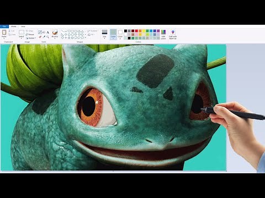Click the Brushes tool icon
265x198 pixels.
55,32
